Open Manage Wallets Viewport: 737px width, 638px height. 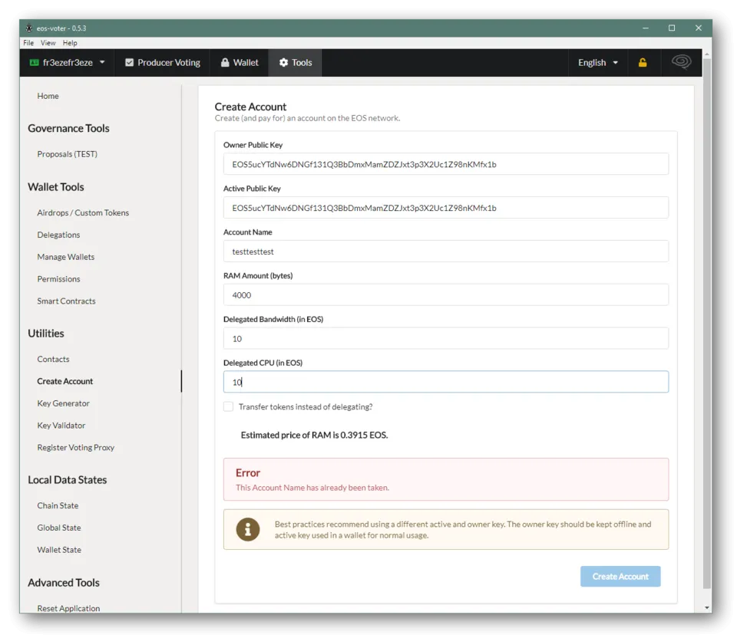tap(66, 257)
